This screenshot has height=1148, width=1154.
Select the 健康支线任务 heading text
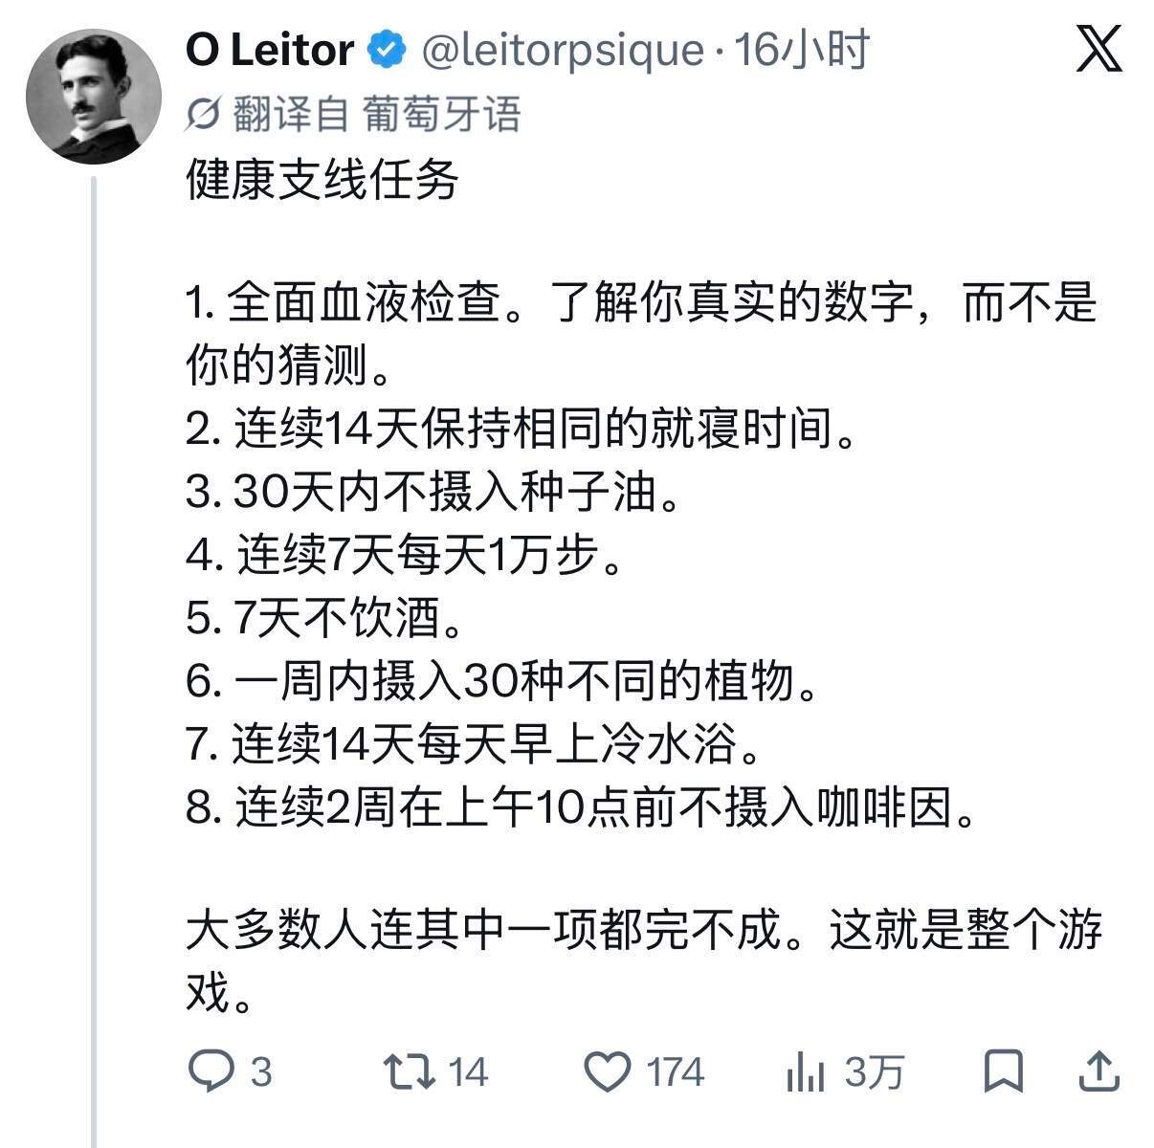click(x=322, y=180)
